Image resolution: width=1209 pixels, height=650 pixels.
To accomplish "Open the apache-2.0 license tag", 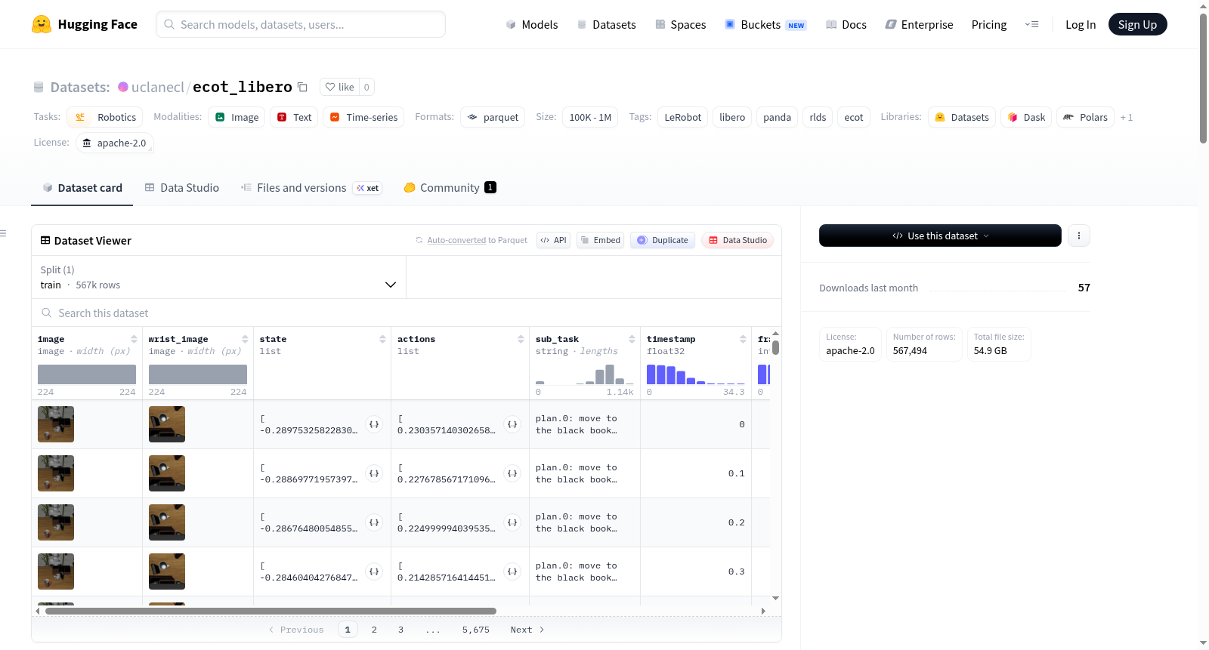I will tap(115, 143).
